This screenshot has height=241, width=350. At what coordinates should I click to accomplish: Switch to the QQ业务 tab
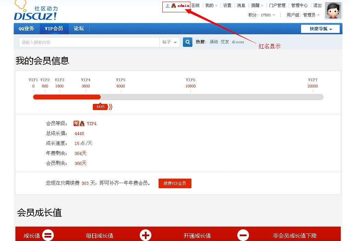pyautogui.click(x=26, y=28)
